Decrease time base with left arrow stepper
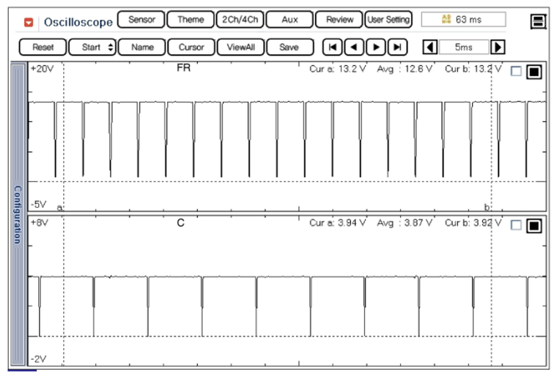 tap(431, 47)
